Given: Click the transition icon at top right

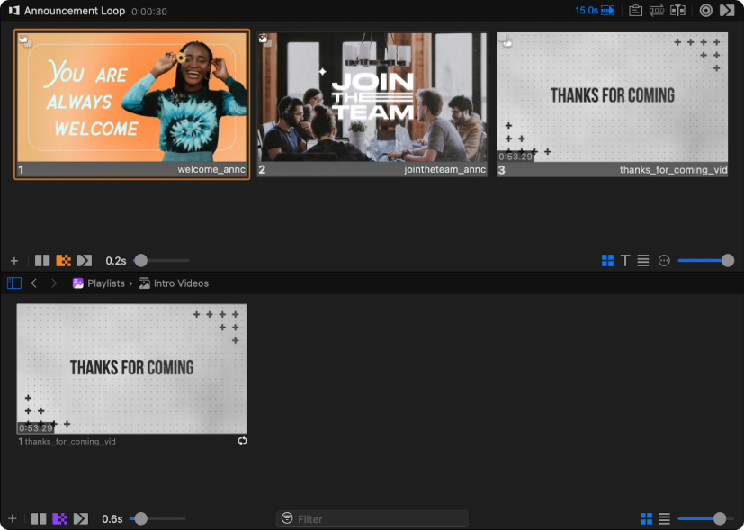Looking at the screenshot, I should coord(727,11).
